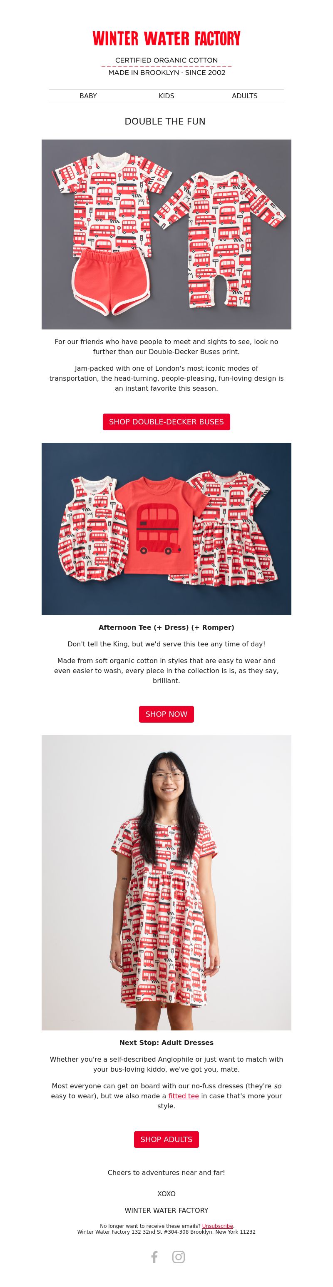
Task: Open the BABY navigation item
Action: click(88, 96)
